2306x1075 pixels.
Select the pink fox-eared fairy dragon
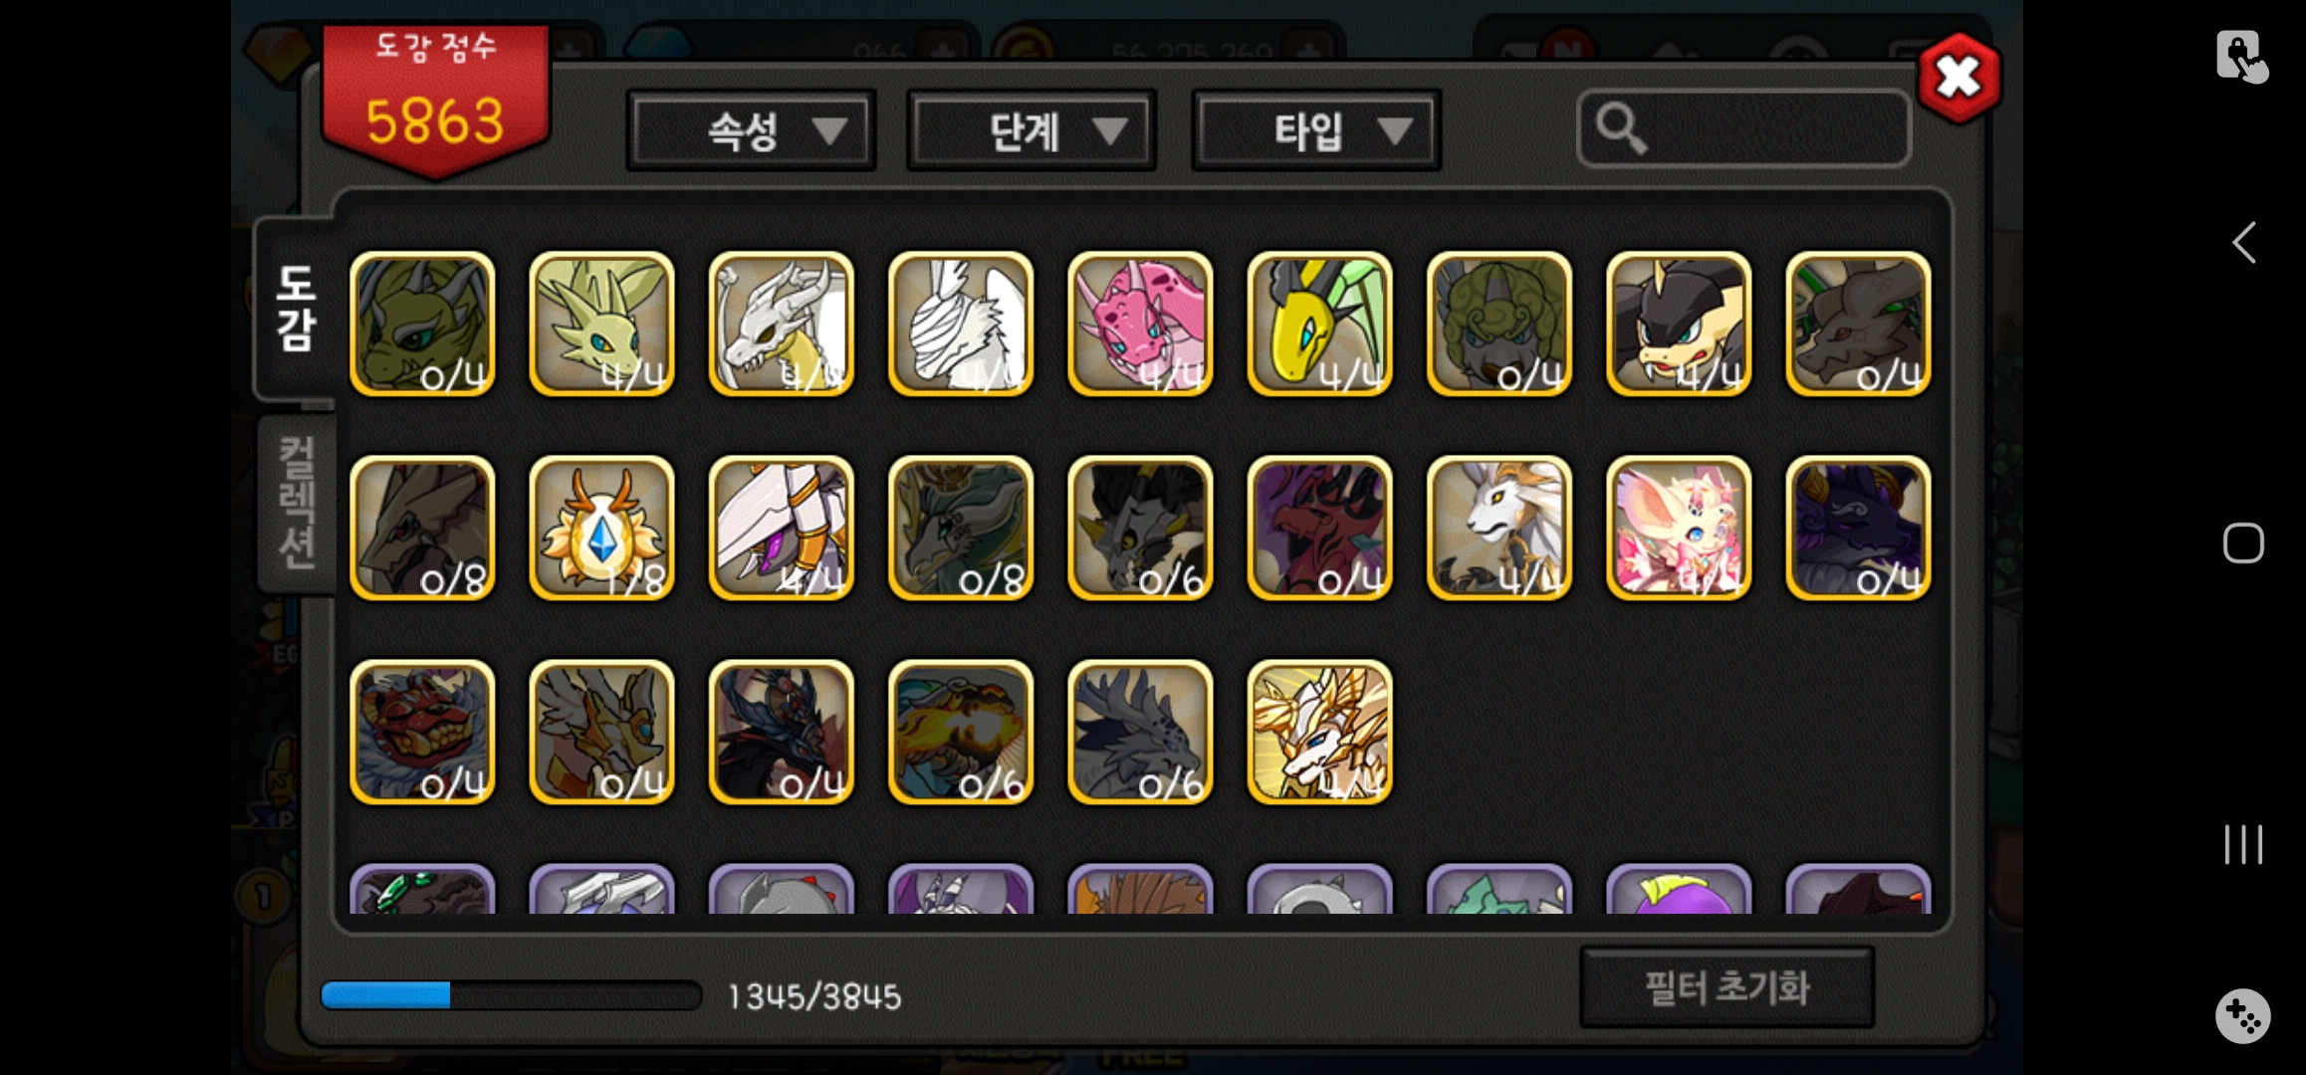[x=1679, y=529]
